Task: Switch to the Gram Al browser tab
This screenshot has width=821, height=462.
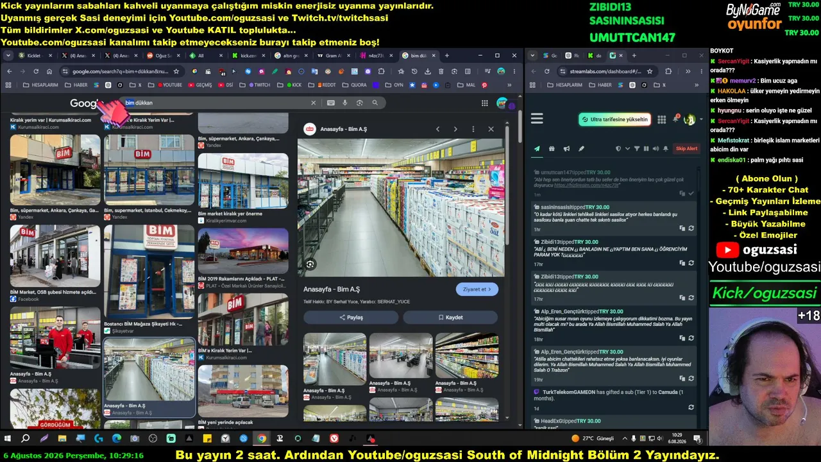Action: (335, 56)
